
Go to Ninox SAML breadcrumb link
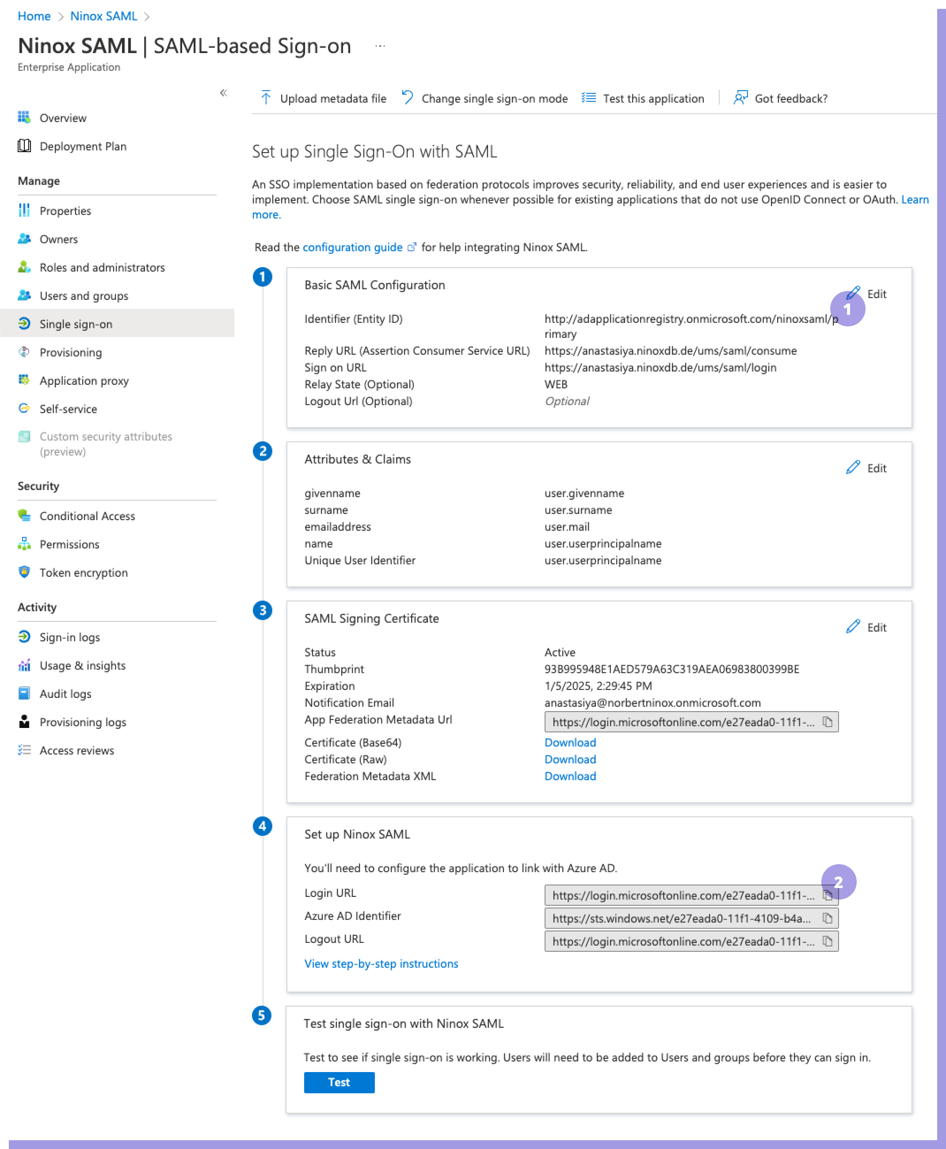point(103,16)
